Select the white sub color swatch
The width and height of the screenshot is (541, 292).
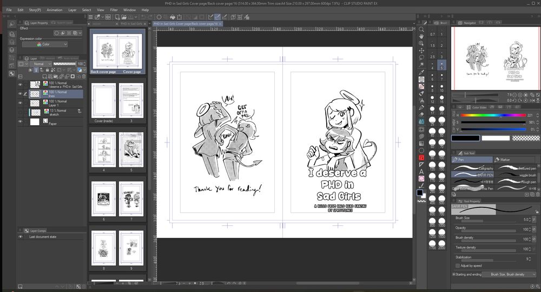tap(496, 138)
